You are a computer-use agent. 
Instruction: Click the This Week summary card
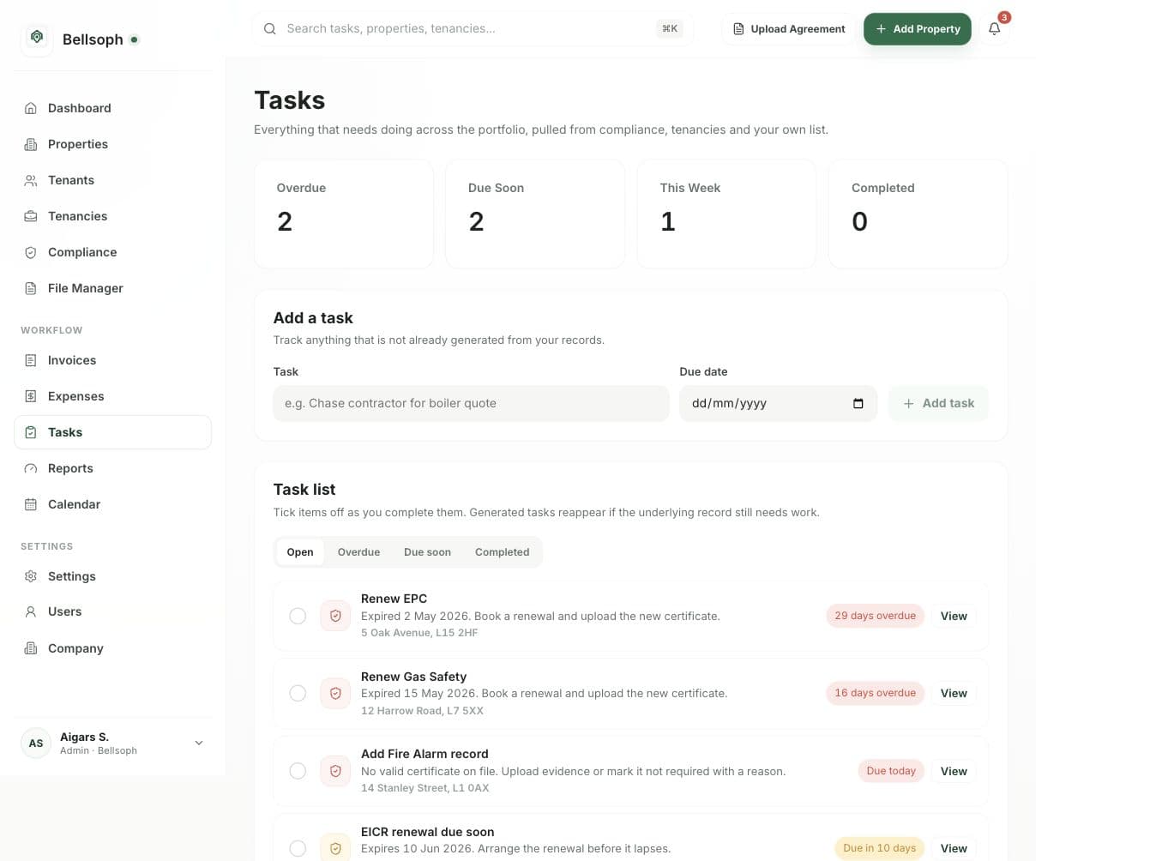(x=726, y=214)
